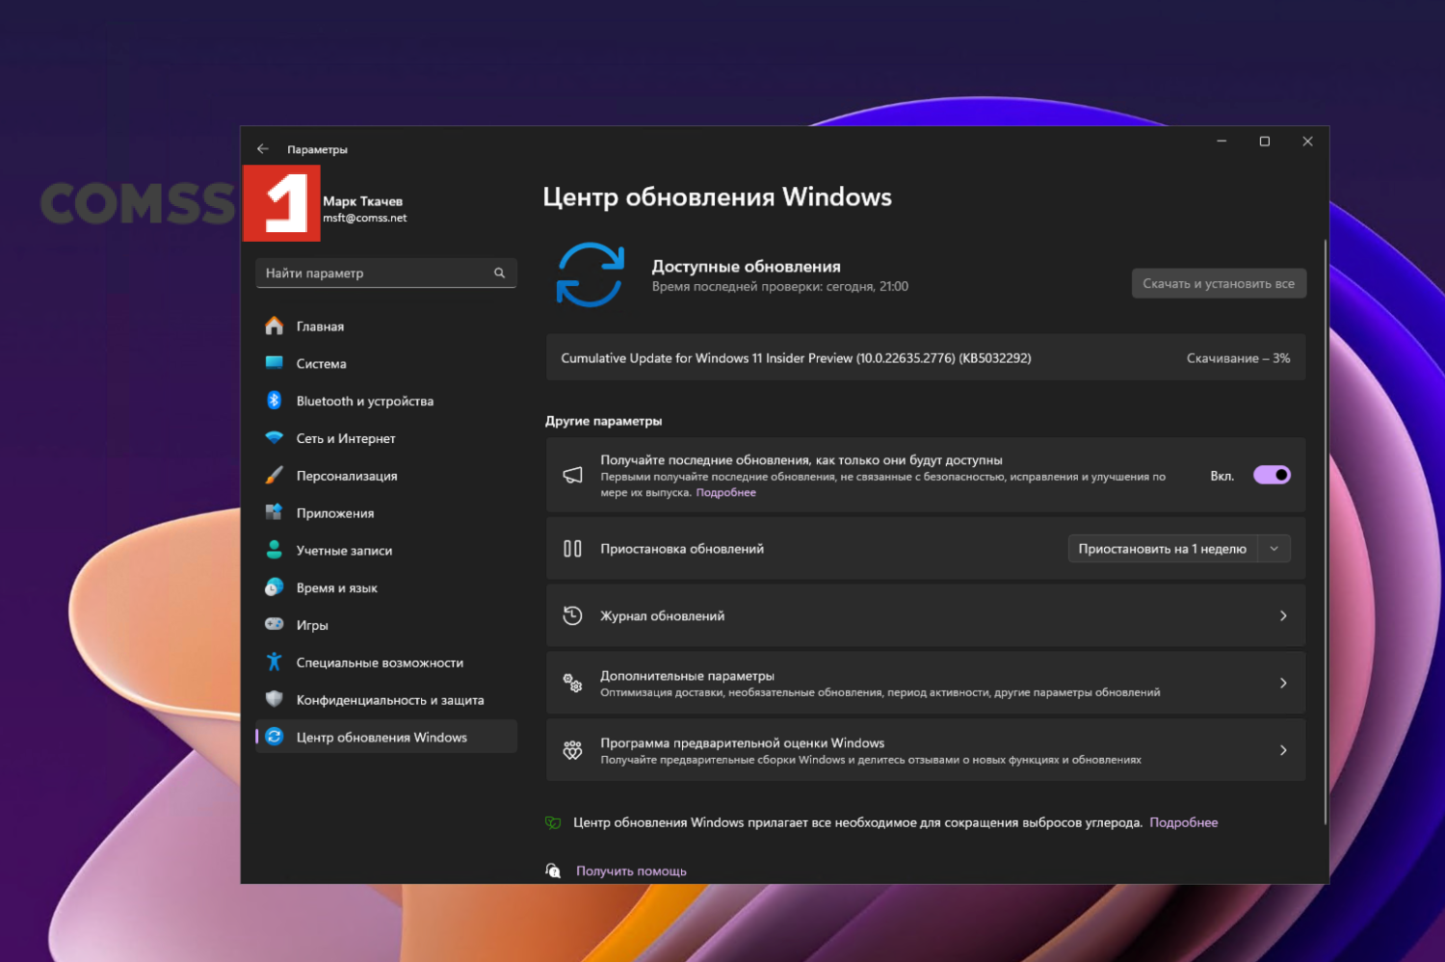This screenshot has width=1445, height=962.
Task: Open Конфиденциальность и защита
Action: pos(386,699)
